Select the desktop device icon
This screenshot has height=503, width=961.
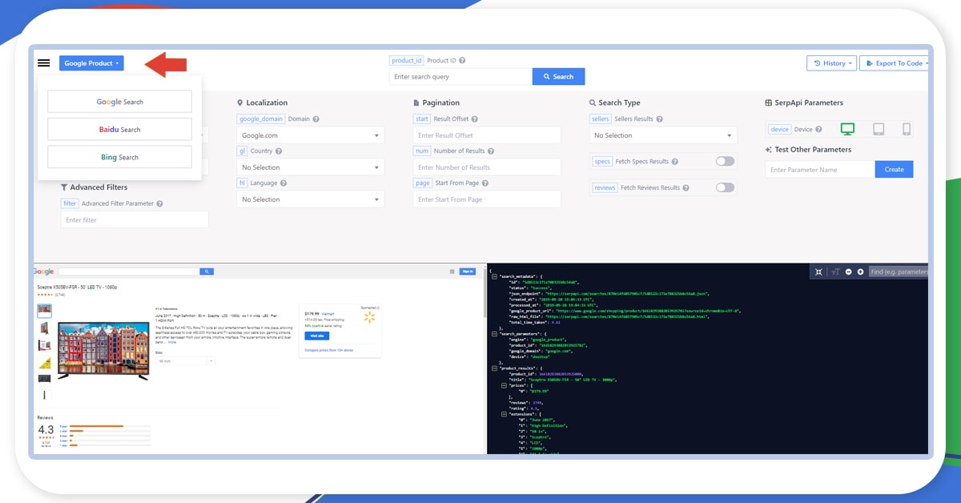847,129
